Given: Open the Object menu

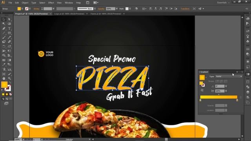Looking at the screenshot, I should pos(25,3).
